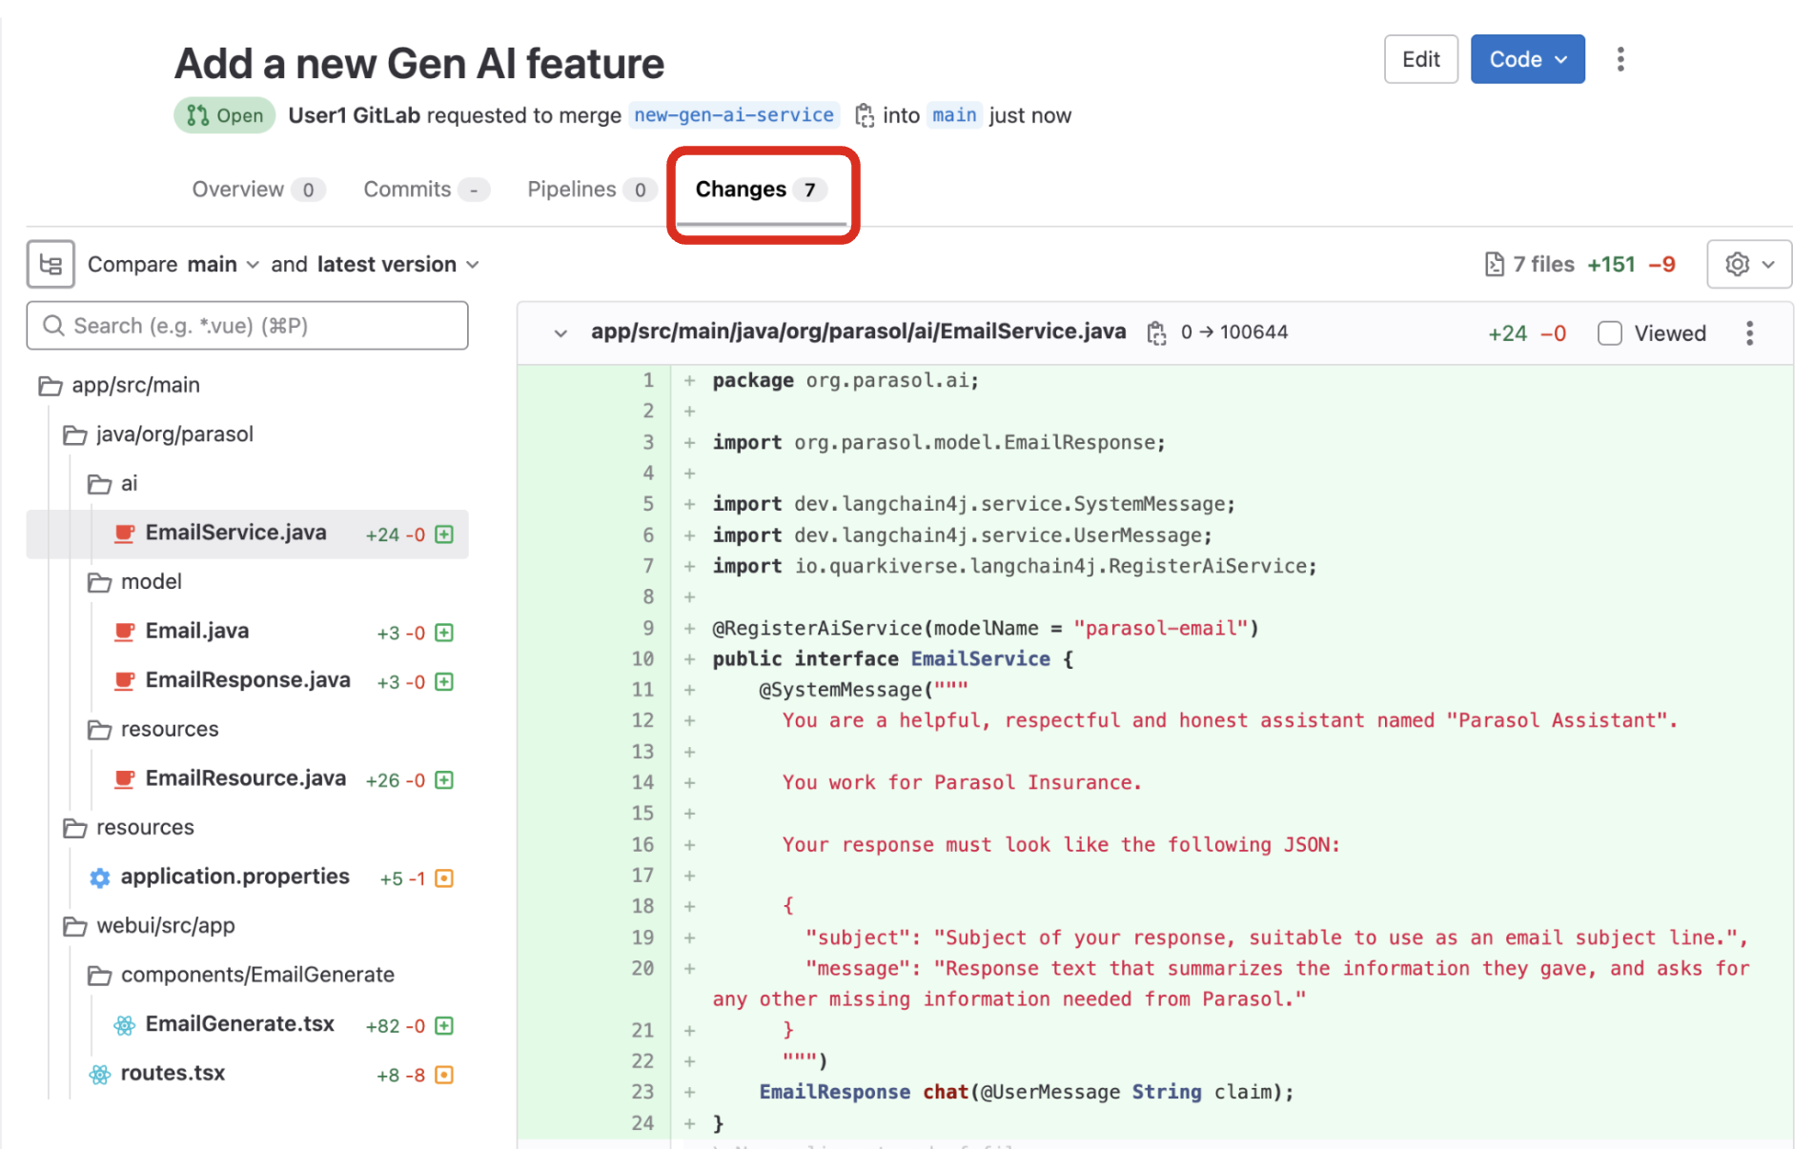Viewport: 1813px width, 1149px height.
Task: Click the Edit button
Action: tap(1420, 60)
